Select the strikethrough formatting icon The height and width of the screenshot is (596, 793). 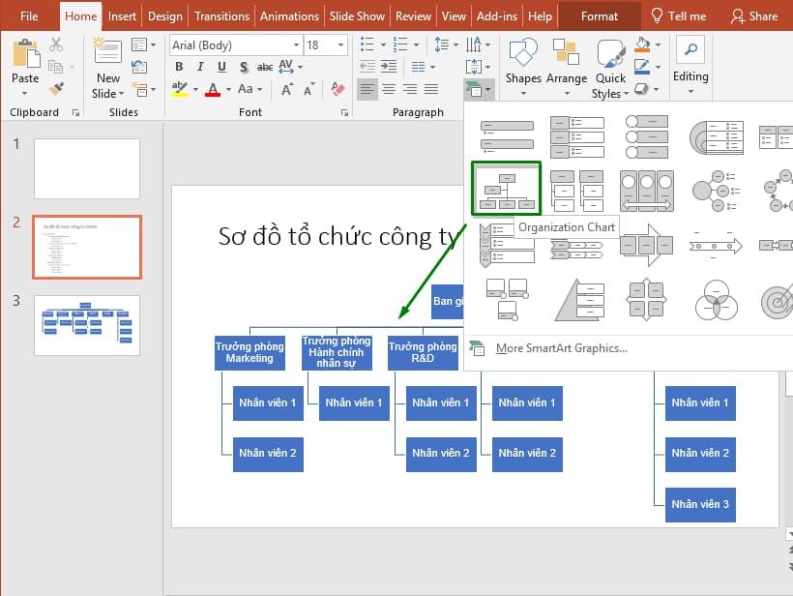coord(263,67)
